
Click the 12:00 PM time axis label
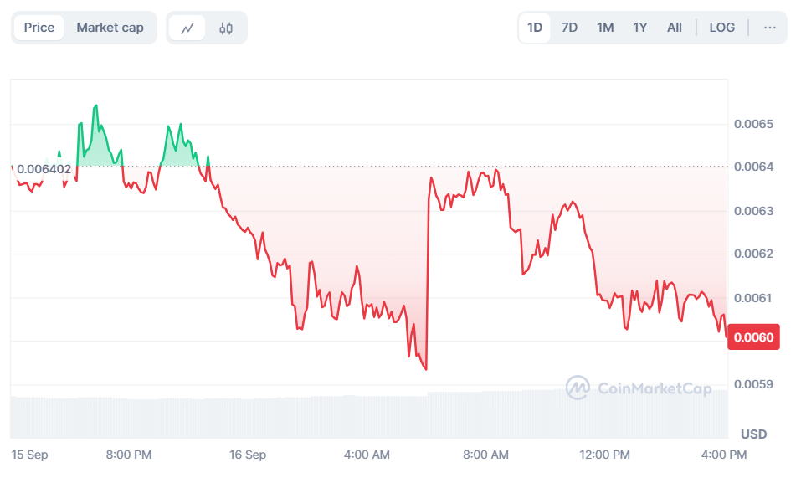604,455
